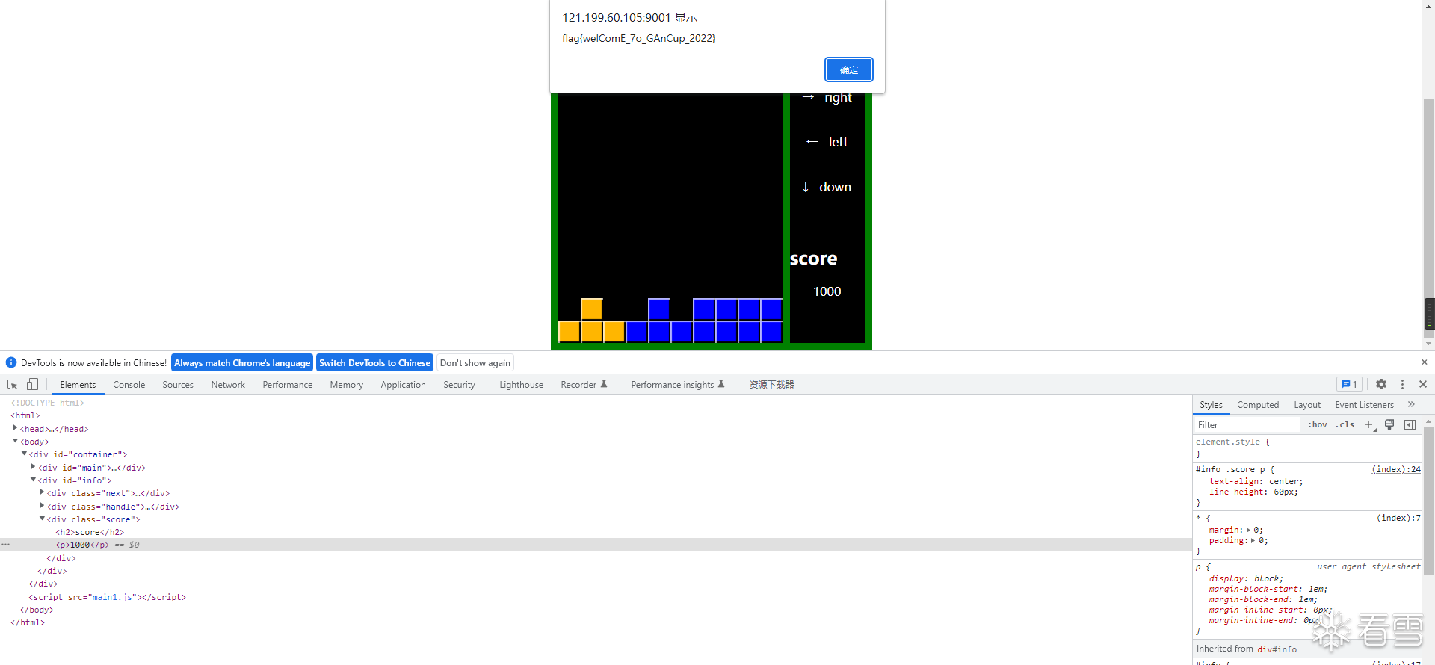1435x665 pixels.
Task: Open the Sources tab
Action: pos(178,384)
